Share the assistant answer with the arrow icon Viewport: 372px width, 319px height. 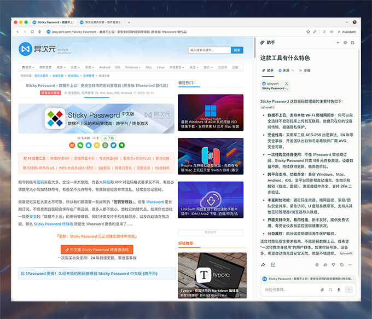(263, 265)
